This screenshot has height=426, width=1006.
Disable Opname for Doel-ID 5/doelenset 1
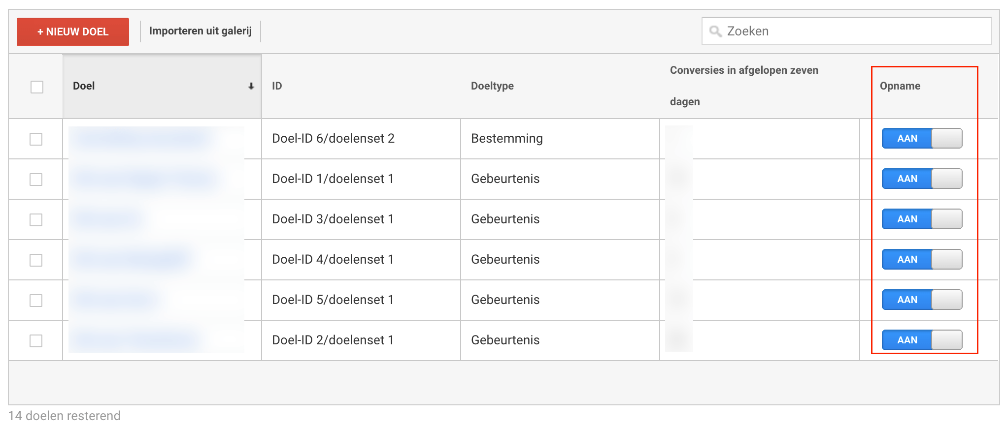point(922,300)
